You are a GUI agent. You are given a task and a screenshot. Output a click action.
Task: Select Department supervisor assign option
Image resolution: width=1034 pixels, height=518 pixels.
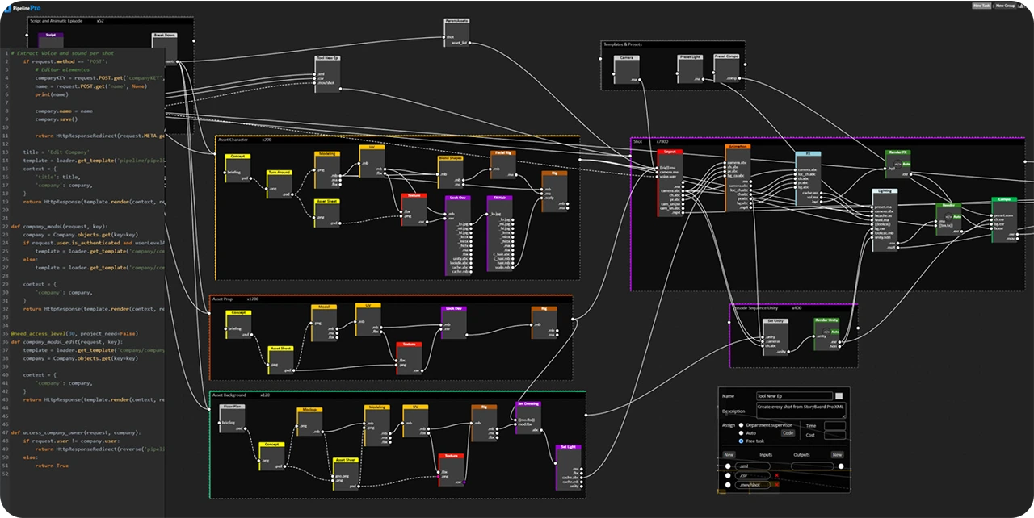pyautogui.click(x=741, y=424)
